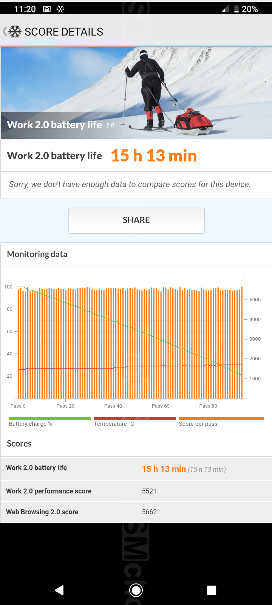Image resolution: width=272 pixels, height=605 pixels.
Task: Tap the PCMark snowflake logo in header
Action: [15, 32]
